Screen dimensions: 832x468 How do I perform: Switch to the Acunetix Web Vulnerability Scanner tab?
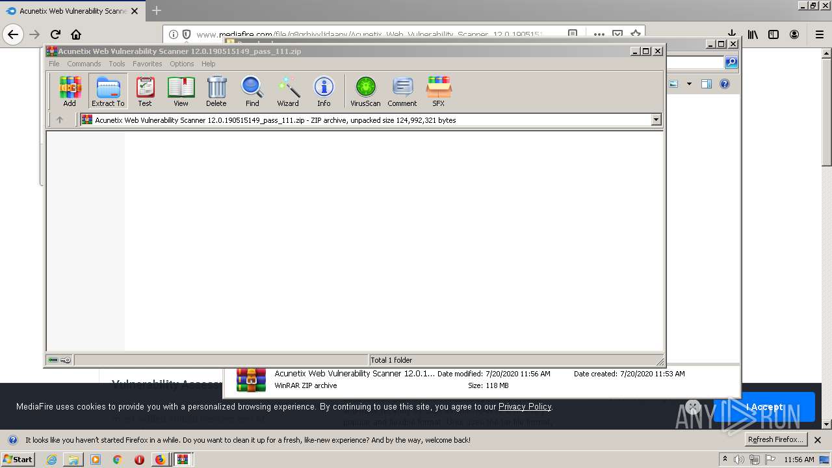(x=72, y=11)
